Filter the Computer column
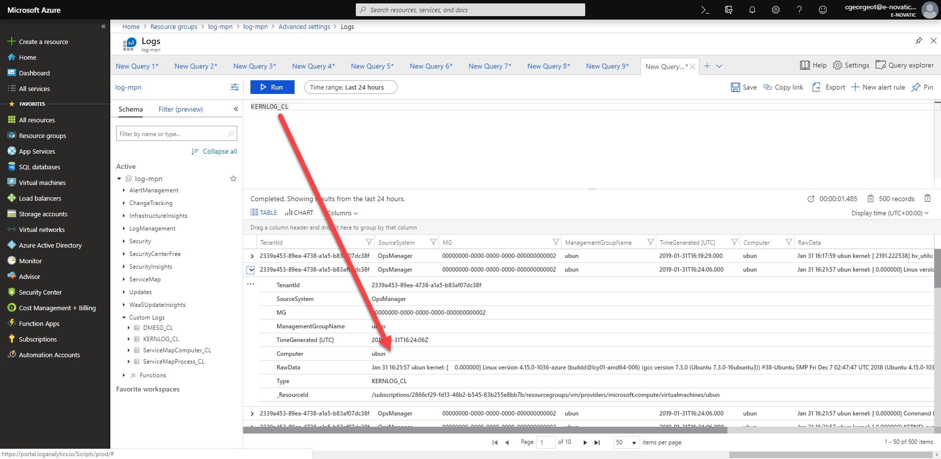 click(x=789, y=242)
